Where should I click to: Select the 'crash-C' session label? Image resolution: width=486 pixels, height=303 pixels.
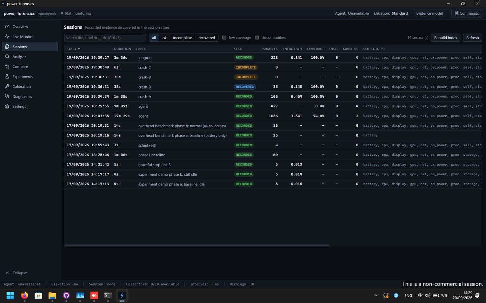pos(145,68)
